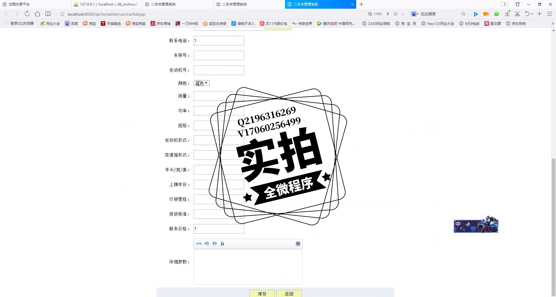The width and height of the screenshot is (556, 297).
Task: Click redo icon in editor toolbar
Action: click(215, 244)
